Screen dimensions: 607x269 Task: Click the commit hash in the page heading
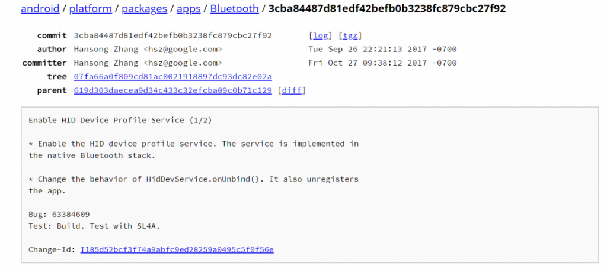387,9
